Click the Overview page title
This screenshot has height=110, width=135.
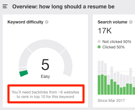pyautogui.click(x=63, y=7)
